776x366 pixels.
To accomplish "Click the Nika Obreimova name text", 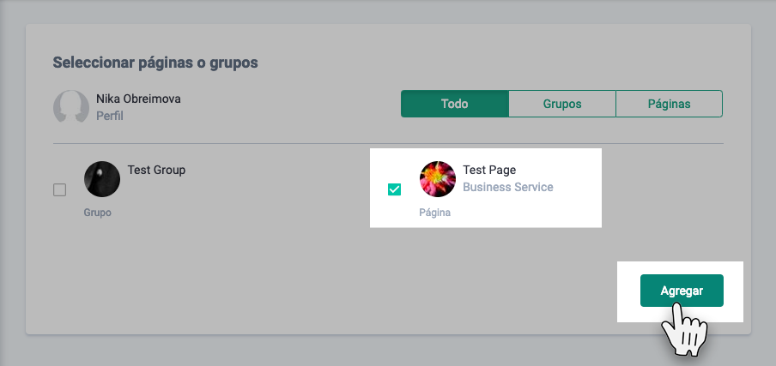I will (138, 99).
